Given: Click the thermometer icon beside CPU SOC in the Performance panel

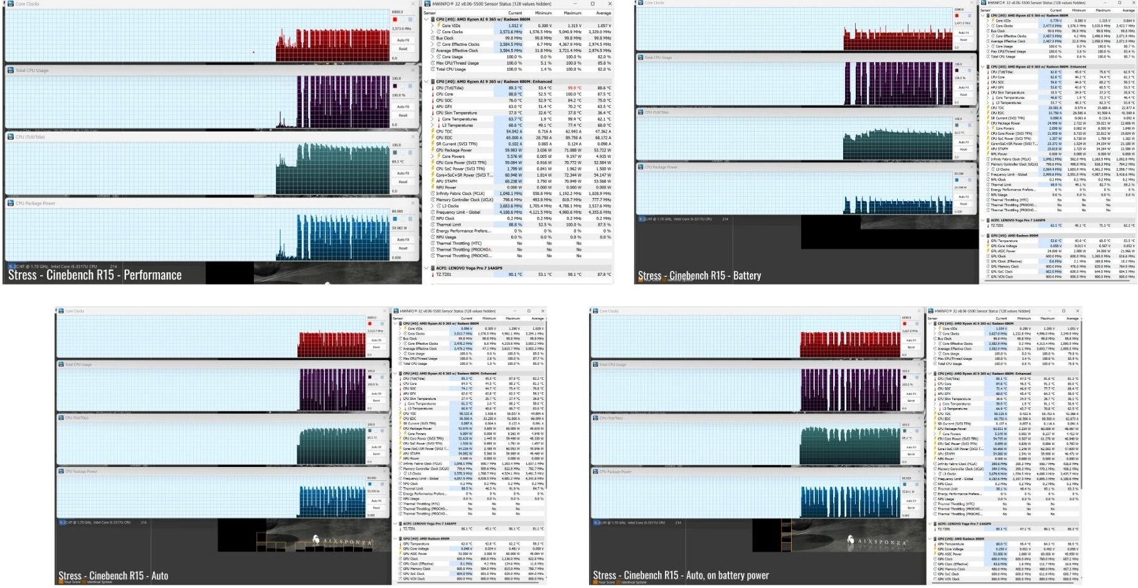Looking at the screenshot, I should click(x=432, y=100).
